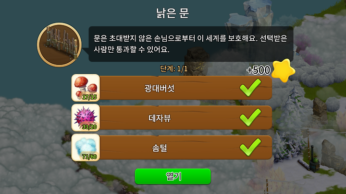346x194 pixels.
Task: Tap the 낡은 문 title text
Action: click(173, 13)
